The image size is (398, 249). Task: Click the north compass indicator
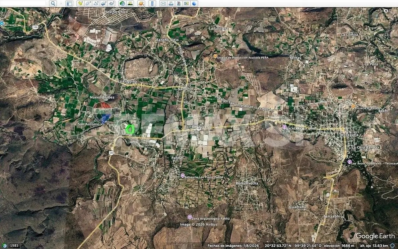tap(386, 11)
